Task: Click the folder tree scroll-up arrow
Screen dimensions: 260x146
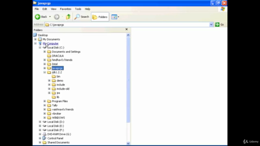Action: point(128,35)
